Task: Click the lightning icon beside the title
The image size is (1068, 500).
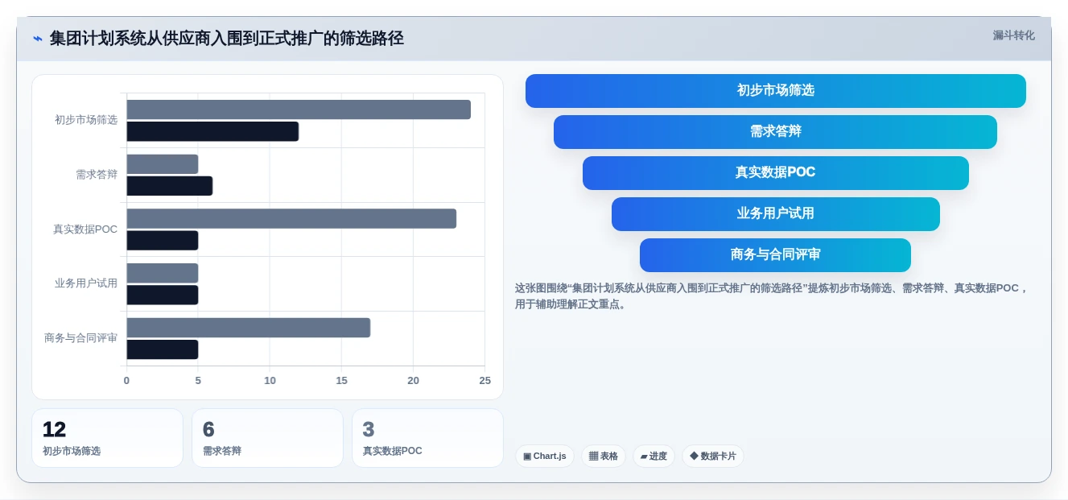Action: click(x=38, y=38)
